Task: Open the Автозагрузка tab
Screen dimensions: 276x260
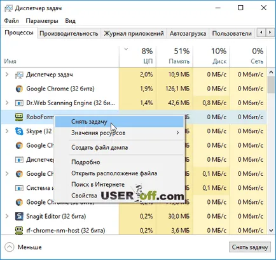Action: tap(188, 34)
